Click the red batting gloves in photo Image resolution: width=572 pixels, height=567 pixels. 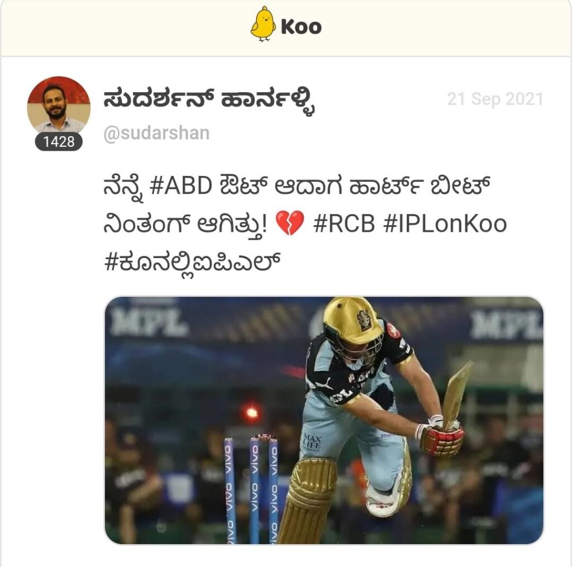point(441,436)
